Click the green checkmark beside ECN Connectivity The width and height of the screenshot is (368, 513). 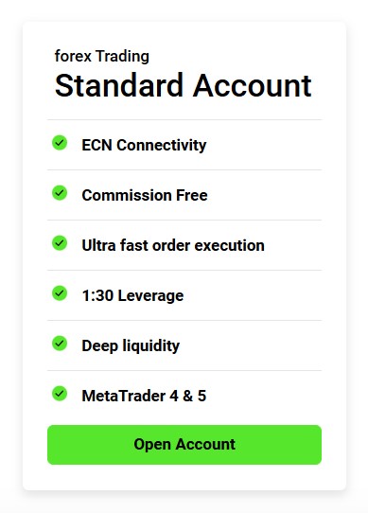[x=60, y=143]
